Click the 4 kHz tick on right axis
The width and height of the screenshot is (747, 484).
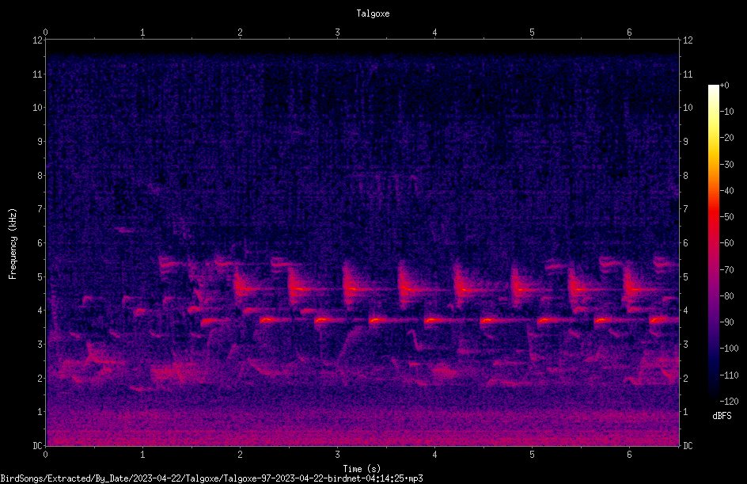685,311
